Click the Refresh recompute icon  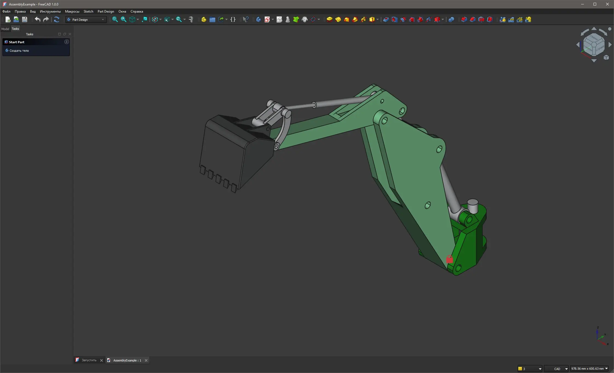[x=57, y=19]
